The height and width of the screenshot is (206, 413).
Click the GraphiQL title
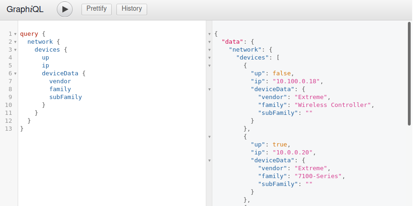click(x=25, y=9)
